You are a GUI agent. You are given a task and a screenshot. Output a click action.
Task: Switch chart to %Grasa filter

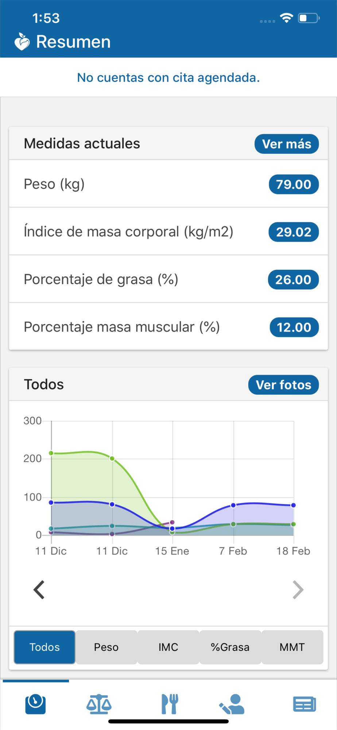(x=230, y=647)
